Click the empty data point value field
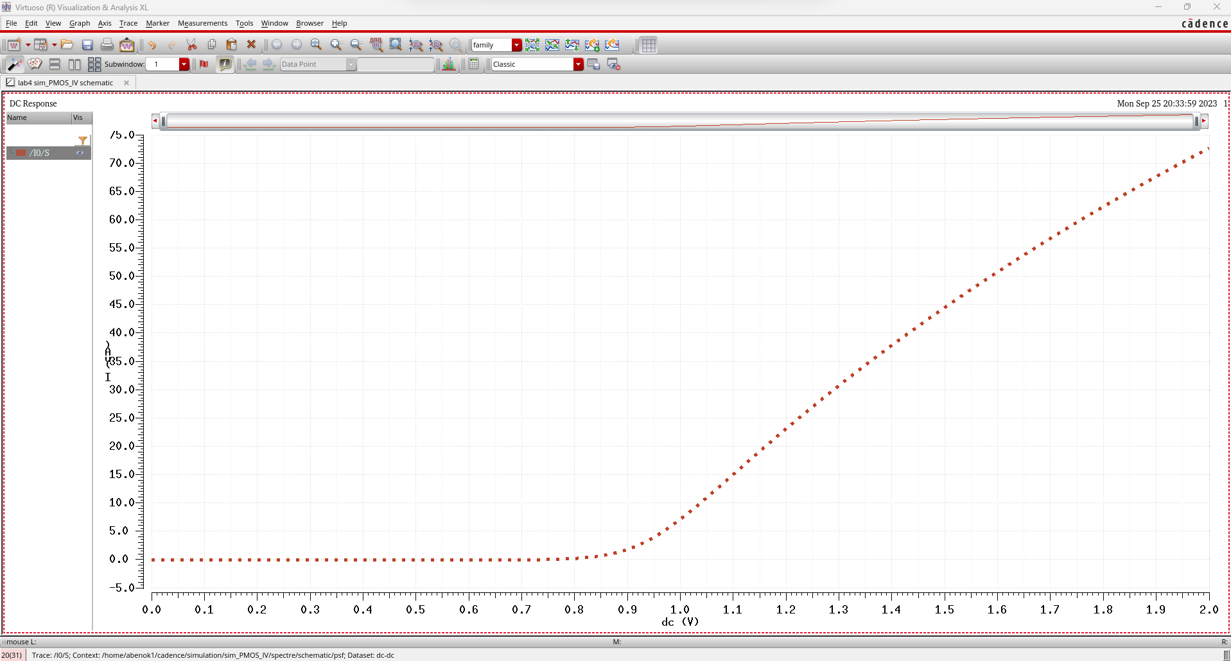 396,64
